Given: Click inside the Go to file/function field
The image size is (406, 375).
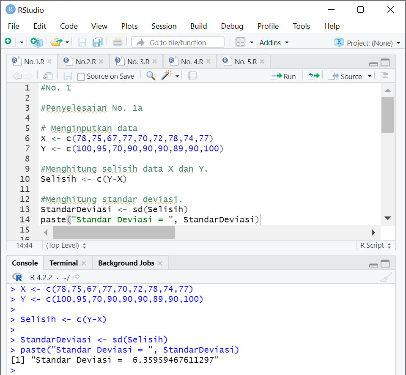Looking at the screenshot, I should coord(182,42).
